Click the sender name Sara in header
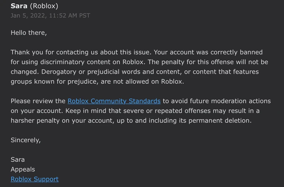Screen dimensions: 284x187 [19, 6]
